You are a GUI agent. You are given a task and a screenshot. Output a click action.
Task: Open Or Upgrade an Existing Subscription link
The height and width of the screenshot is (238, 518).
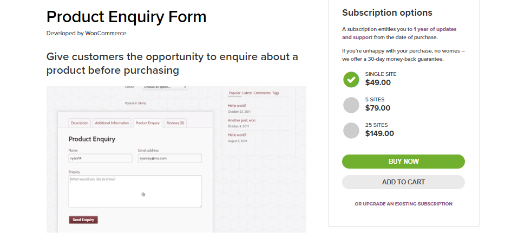point(403,204)
